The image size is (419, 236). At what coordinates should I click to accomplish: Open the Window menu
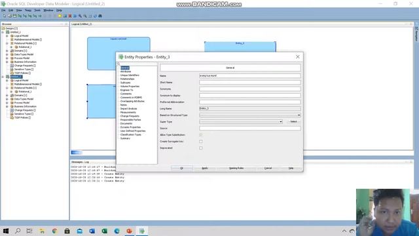[x=48, y=10]
